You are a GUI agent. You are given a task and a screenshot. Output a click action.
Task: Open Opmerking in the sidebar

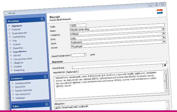pyautogui.click(x=18, y=48)
